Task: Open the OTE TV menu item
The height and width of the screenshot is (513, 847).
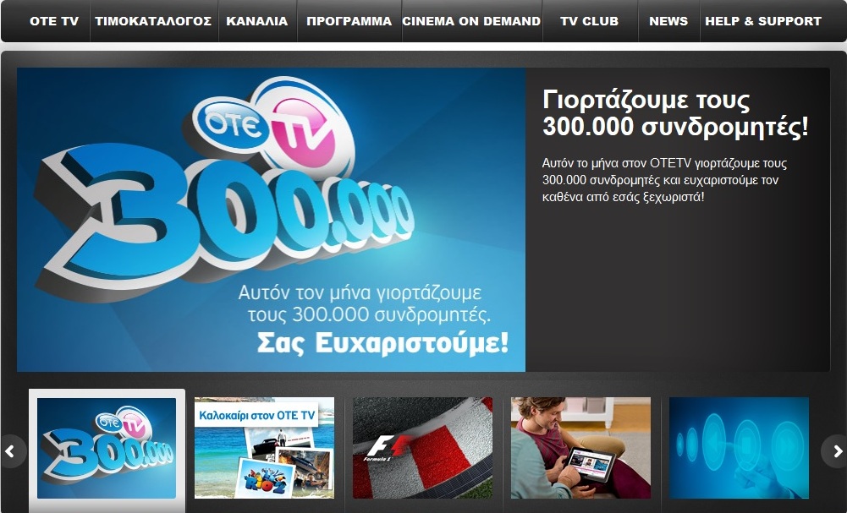Action: 54,22
